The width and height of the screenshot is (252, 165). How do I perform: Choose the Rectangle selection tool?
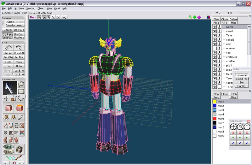coord(21,91)
